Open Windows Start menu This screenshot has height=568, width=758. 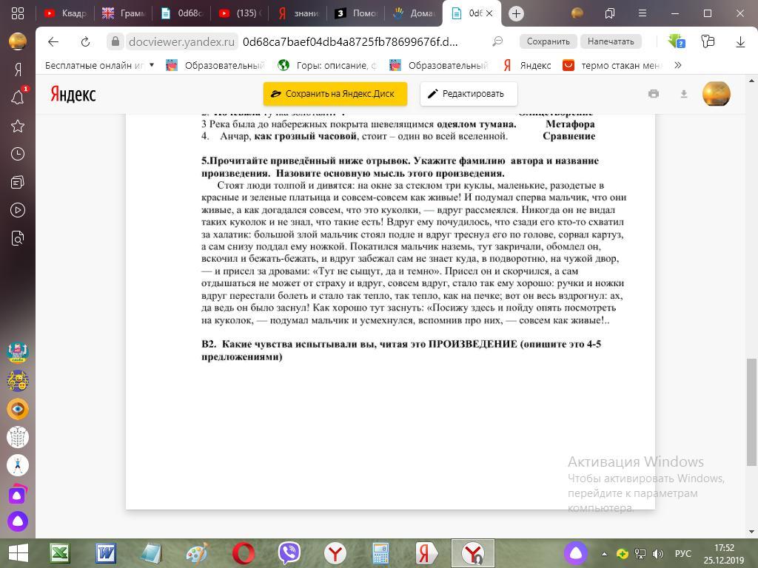click(18, 553)
